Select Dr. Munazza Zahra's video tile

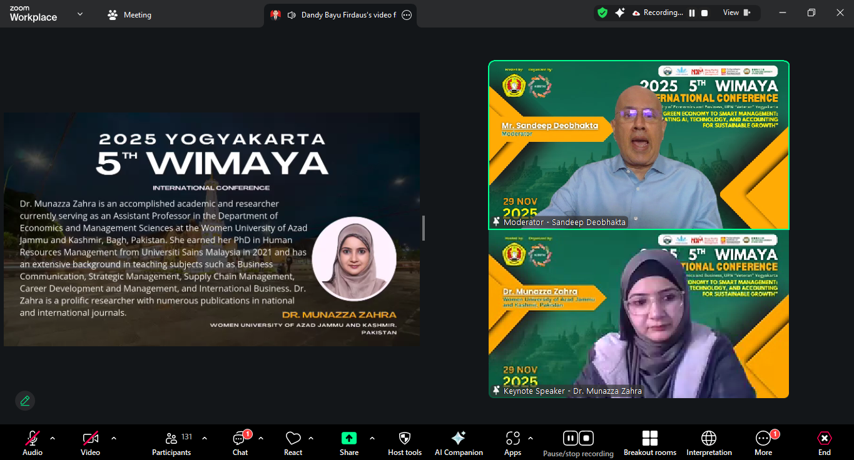point(638,314)
